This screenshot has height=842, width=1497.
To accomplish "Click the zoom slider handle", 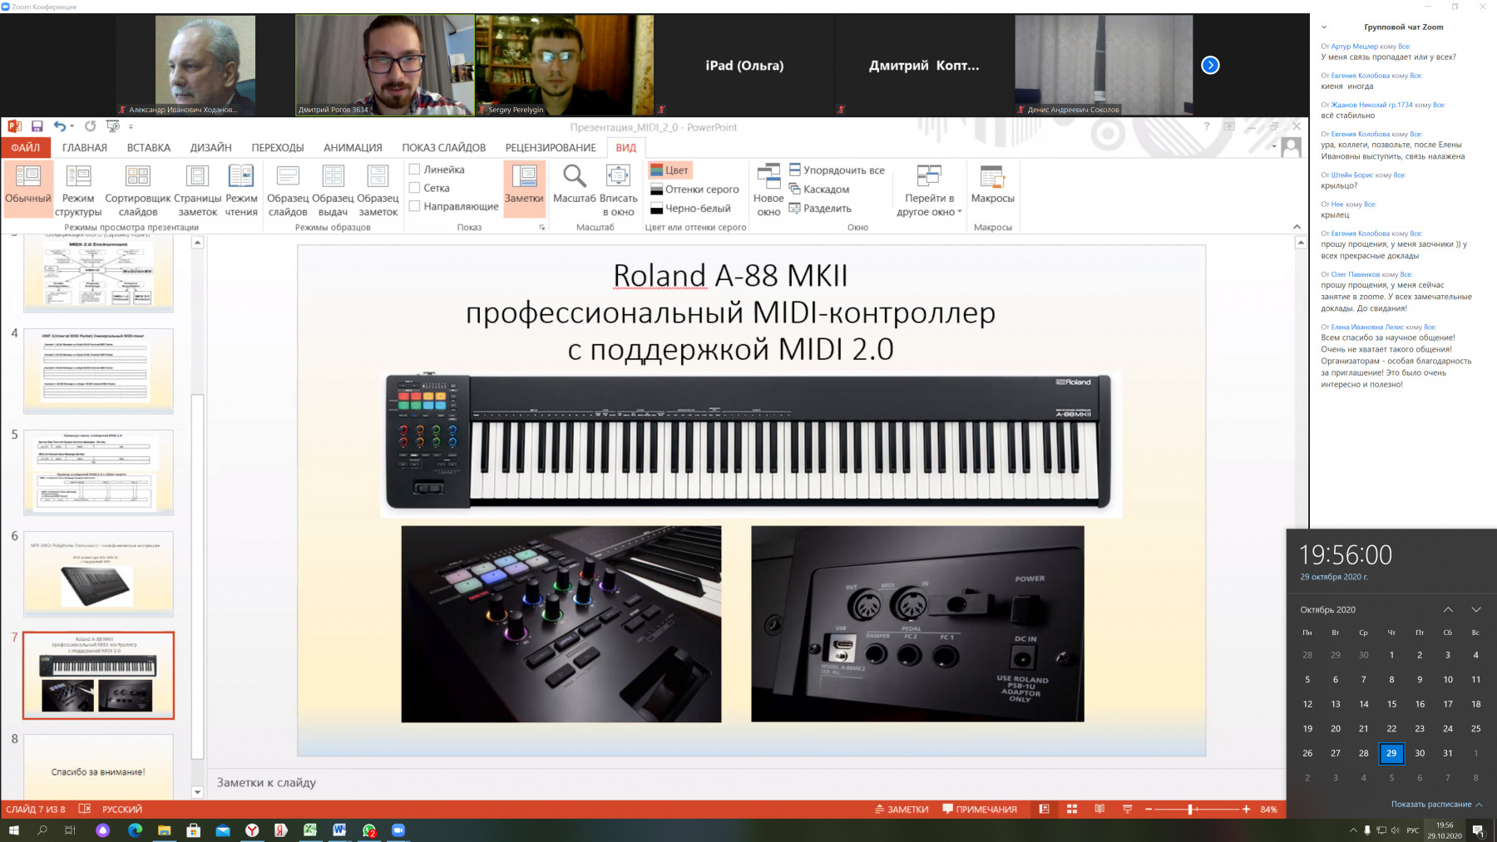I will click(1191, 809).
